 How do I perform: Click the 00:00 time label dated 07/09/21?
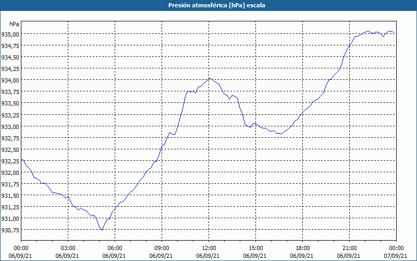(x=396, y=248)
